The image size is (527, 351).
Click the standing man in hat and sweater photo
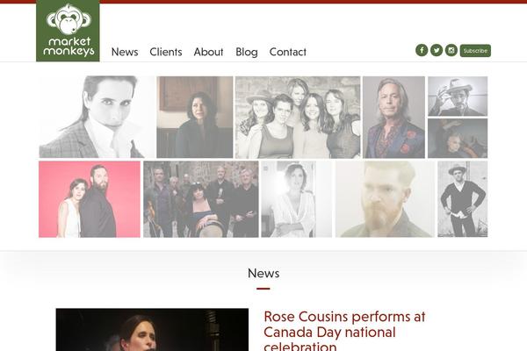[x=463, y=199]
